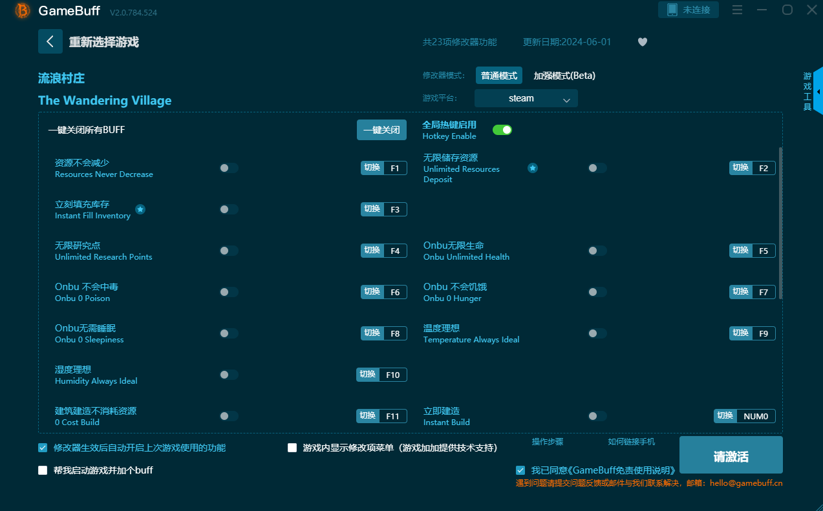
Task: Check 游戏内显示修改项菜单 checkbox
Action: click(x=292, y=448)
